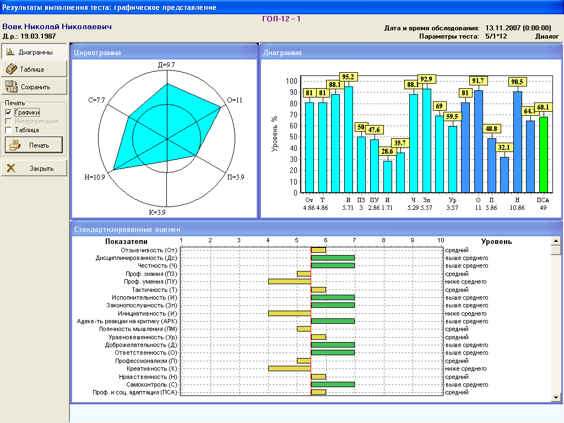Click the Самоконтроль (С) row label
The image size is (564, 423).
pos(152,384)
